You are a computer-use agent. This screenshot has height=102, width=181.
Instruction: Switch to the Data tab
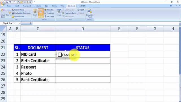(x=46, y=6)
